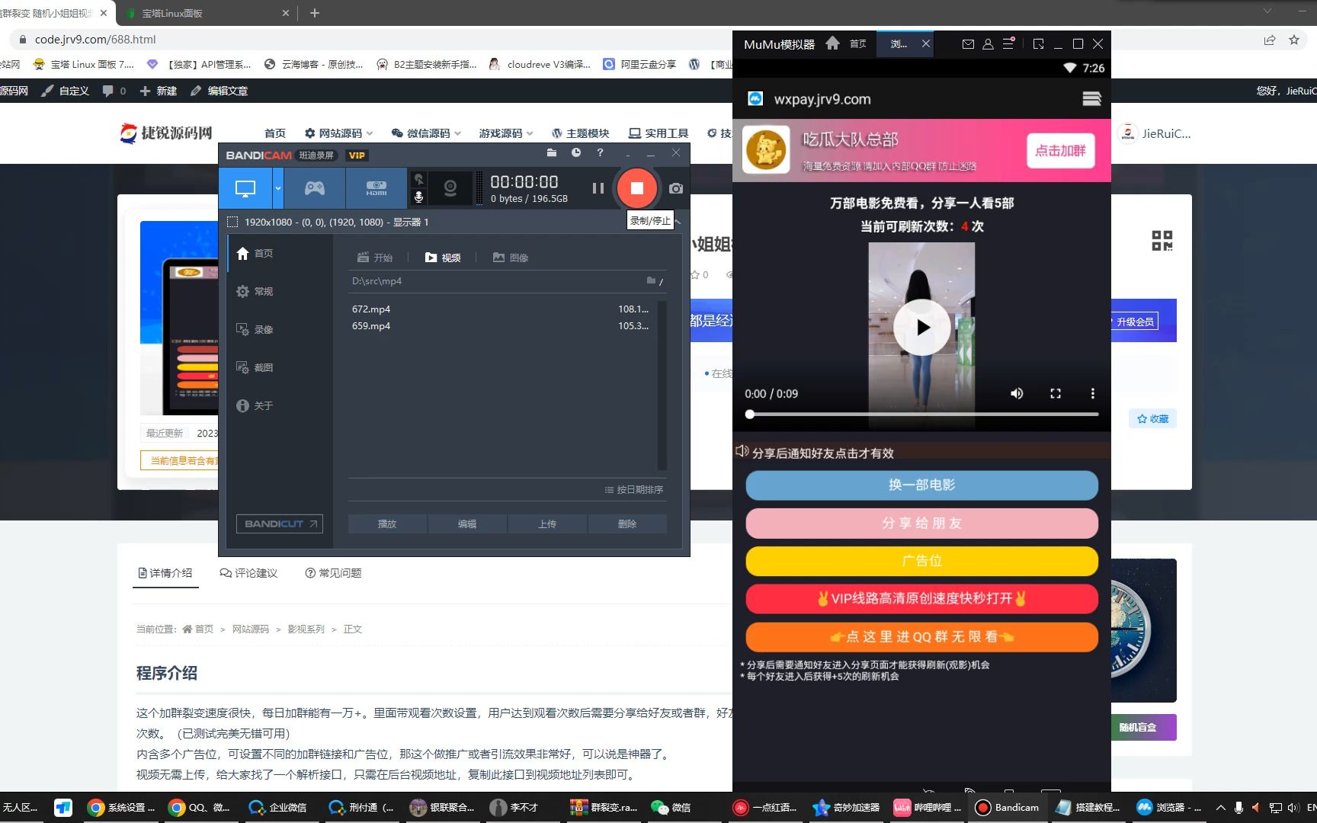The width and height of the screenshot is (1317, 823).
Task: Click the rectangle selection area icon in Bandicam
Action: click(232, 222)
